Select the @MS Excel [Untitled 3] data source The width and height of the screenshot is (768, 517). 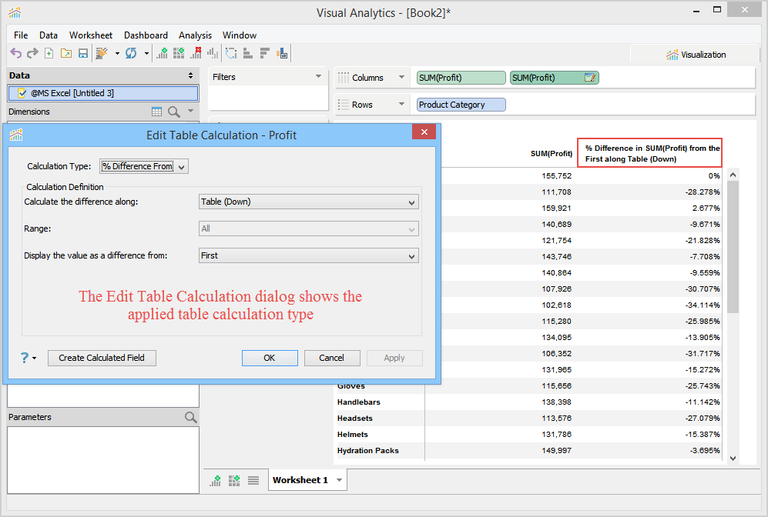103,93
